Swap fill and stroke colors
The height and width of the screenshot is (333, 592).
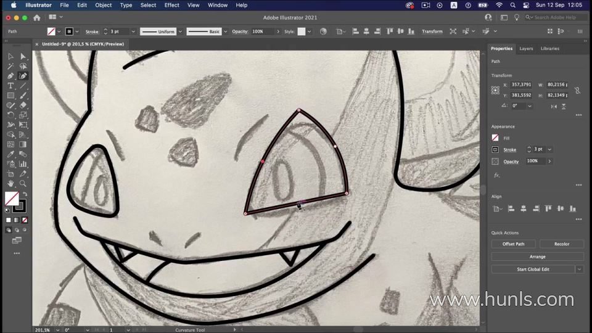pyautogui.click(x=25, y=194)
